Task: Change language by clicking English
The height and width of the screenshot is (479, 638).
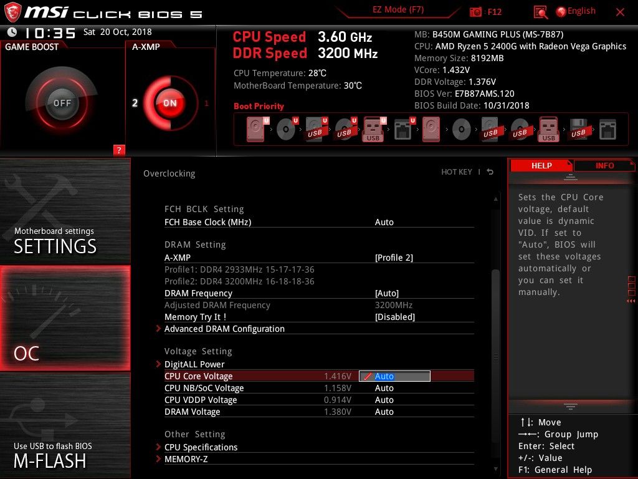Action: 581,11
